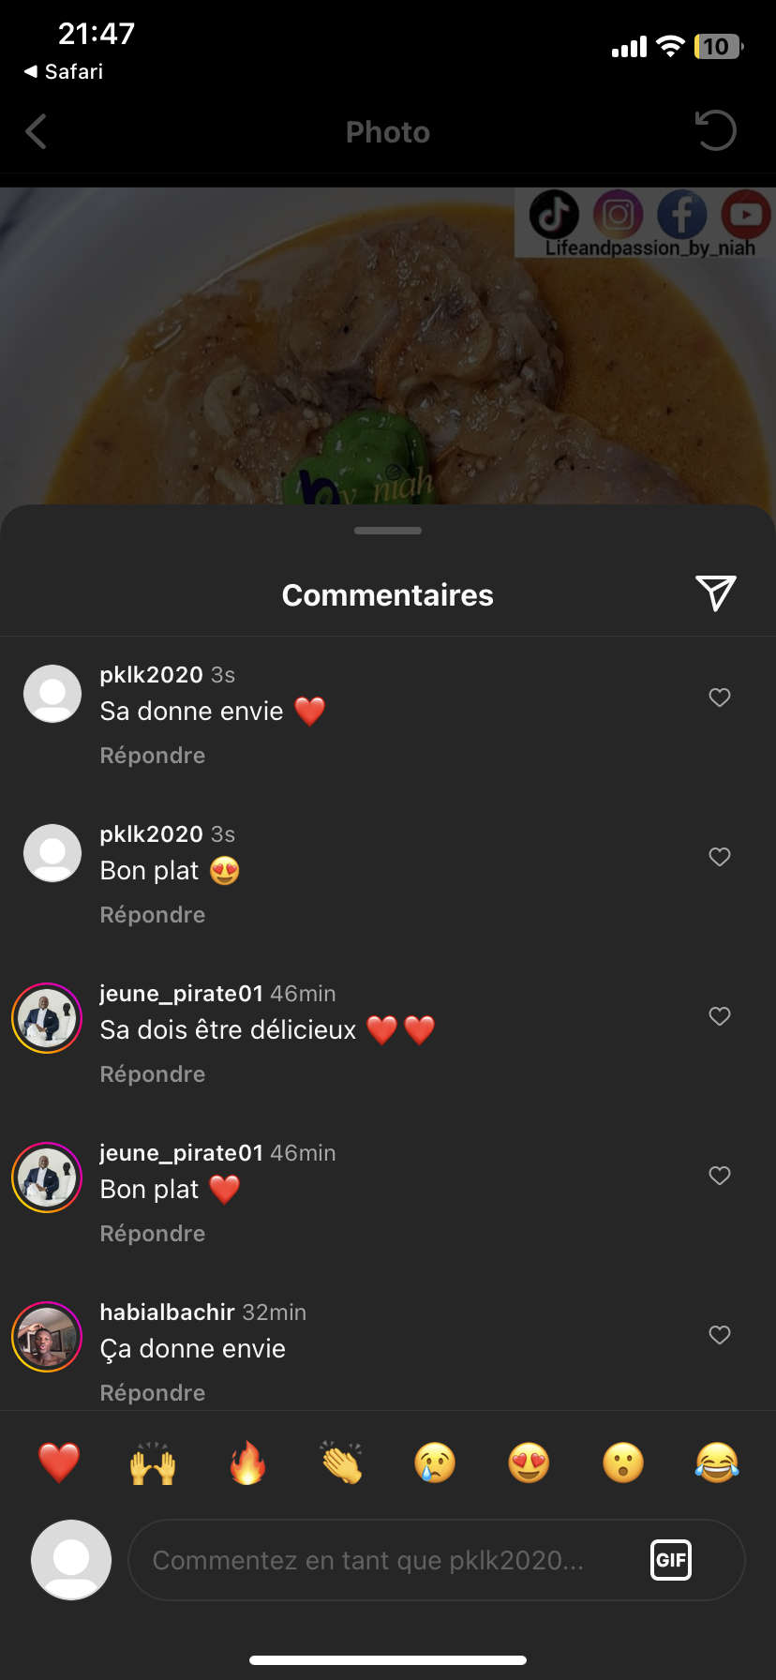The width and height of the screenshot is (776, 1680).
Task: Like the "Sa donne envie" comment
Action: (x=720, y=697)
